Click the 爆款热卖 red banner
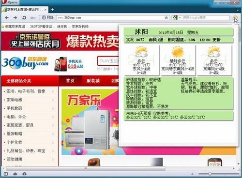 click(92, 41)
